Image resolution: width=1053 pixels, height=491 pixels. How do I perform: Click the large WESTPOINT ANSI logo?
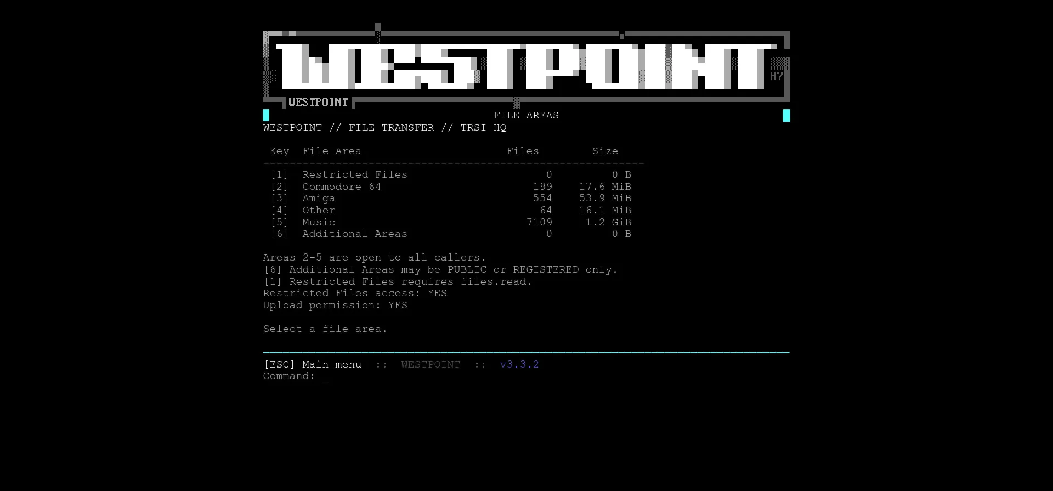coord(526,66)
